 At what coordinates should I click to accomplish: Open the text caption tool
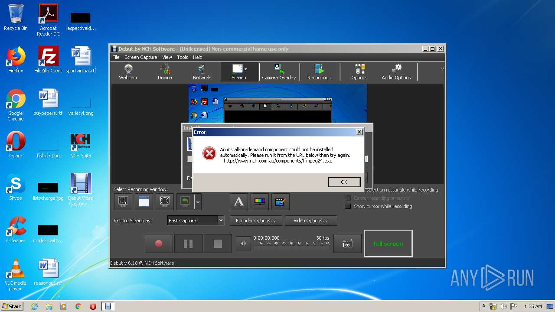click(239, 201)
